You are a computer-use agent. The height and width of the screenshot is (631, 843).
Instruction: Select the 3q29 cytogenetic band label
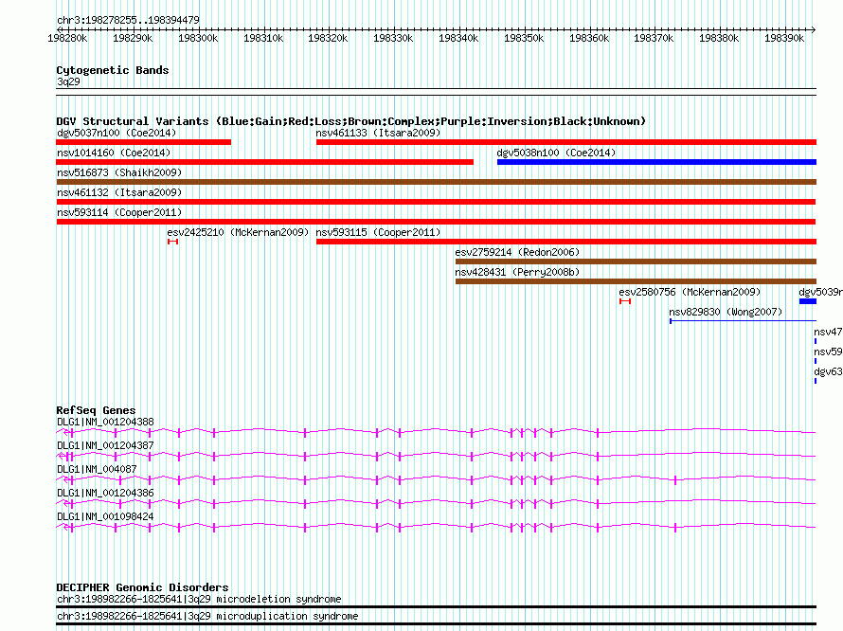(68, 81)
